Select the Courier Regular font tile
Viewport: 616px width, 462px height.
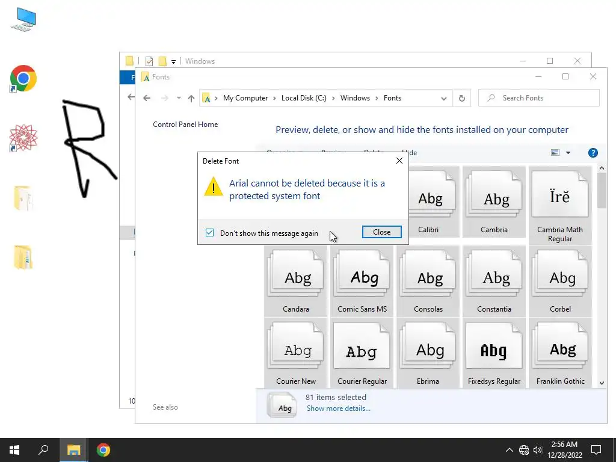(362, 354)
